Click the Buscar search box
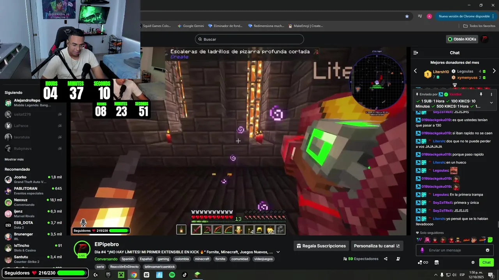This screenshot has width=499, height=280. [249, 39]
